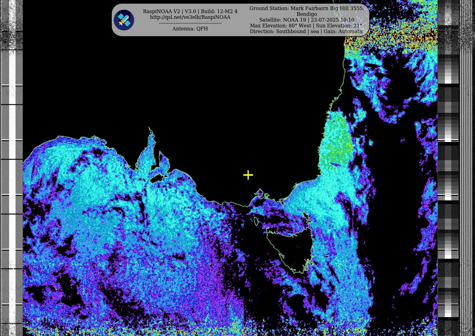475x336 pixels.
Task: Click the RaspiNOAA V2 build version text
Action: (190, 11)
